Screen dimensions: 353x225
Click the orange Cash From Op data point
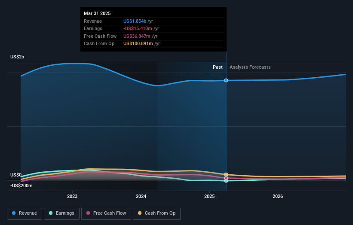pos(226,174)
